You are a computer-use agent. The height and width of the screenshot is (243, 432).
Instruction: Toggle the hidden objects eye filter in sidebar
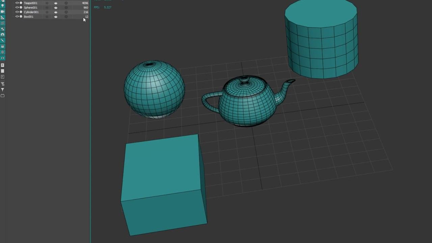click(x=3, y=58)
